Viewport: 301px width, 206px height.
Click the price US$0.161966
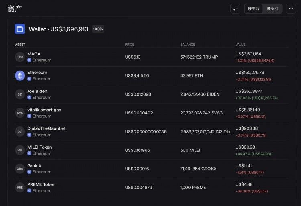[x=137, y=150]
